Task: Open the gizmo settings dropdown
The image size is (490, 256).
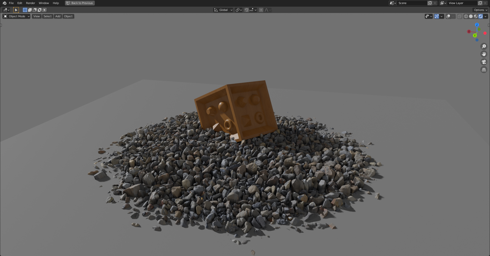Action: tap(442, 16)
